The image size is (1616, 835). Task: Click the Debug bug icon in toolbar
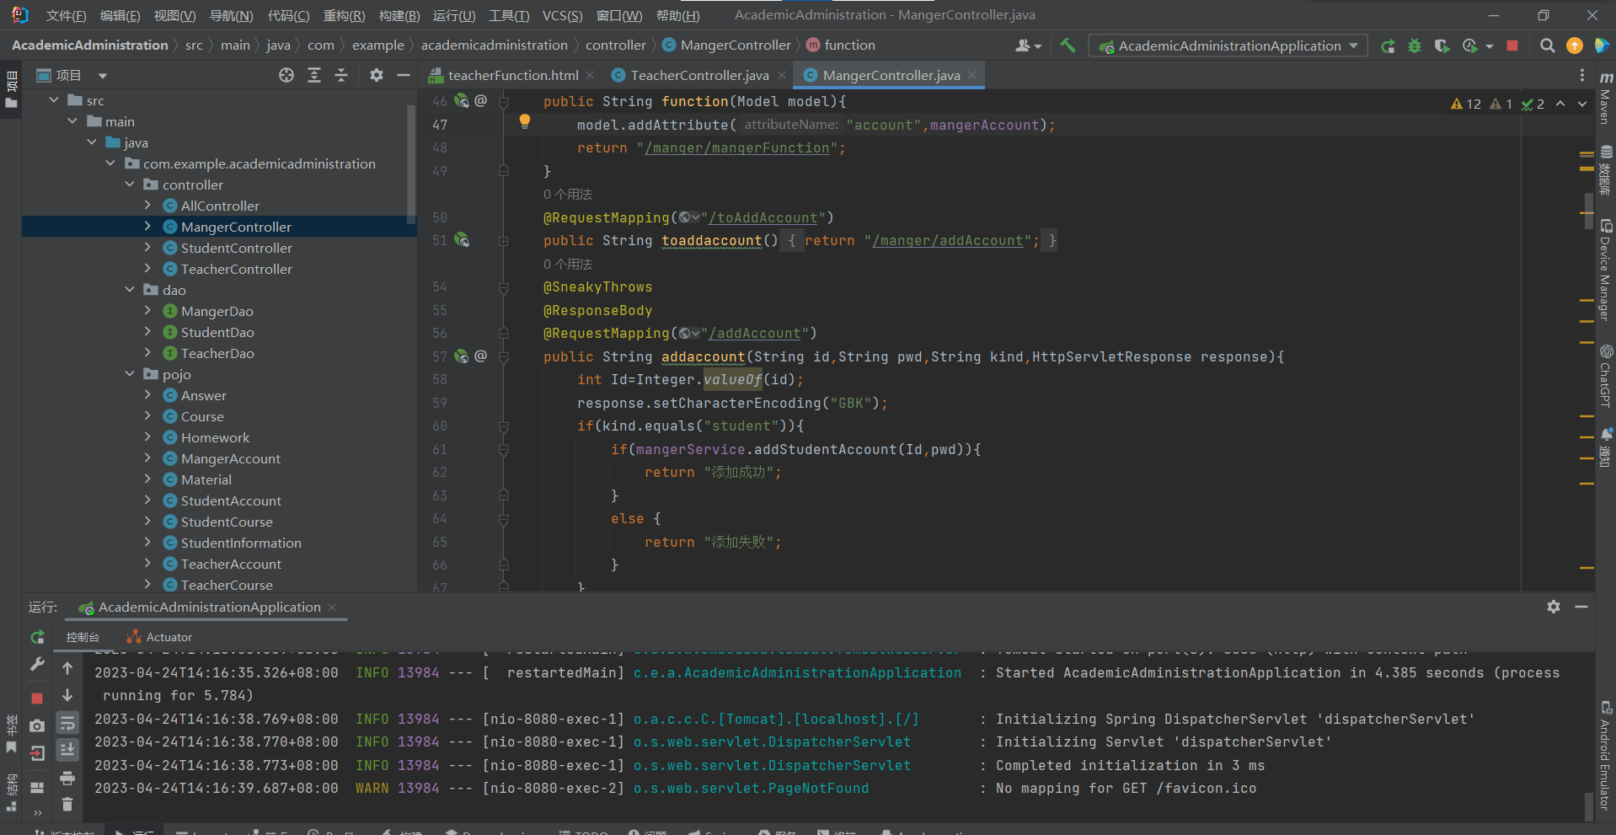[x=1415, y=45]
